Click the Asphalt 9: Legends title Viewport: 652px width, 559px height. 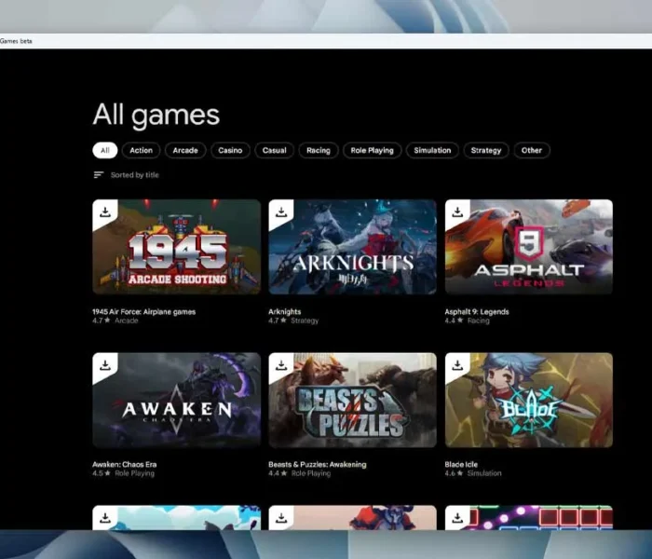tap(477, 311)
